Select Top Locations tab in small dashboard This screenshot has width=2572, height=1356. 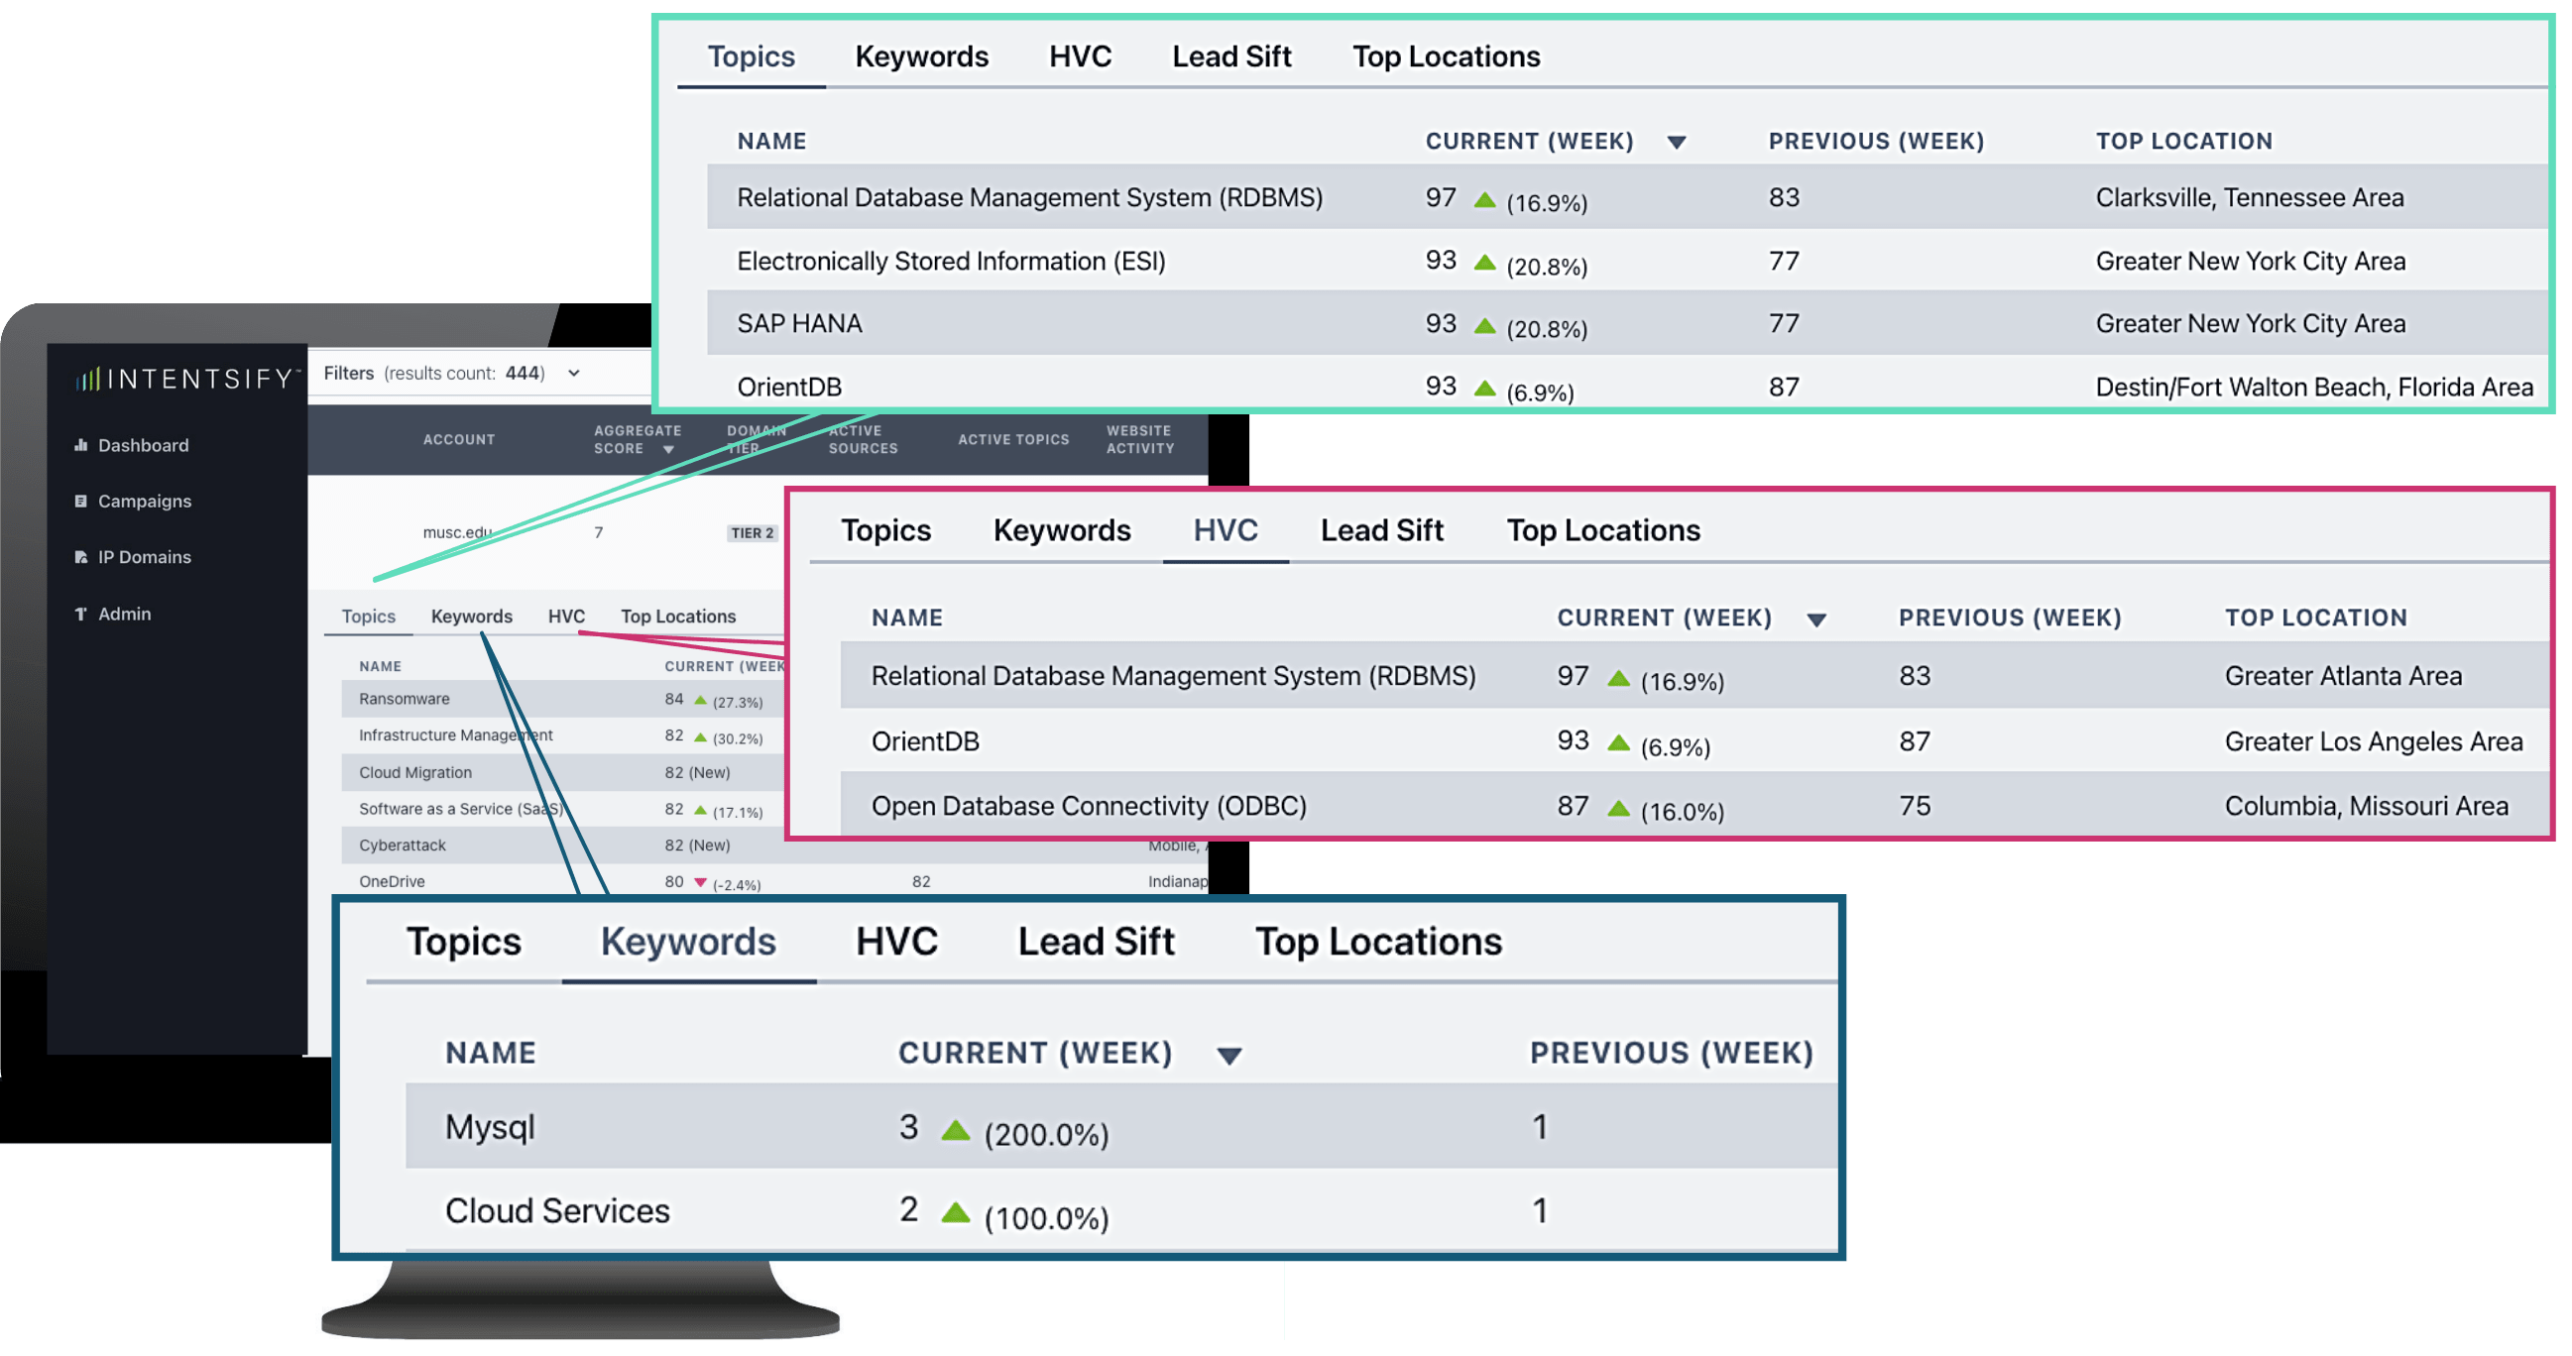(x=678, y=617)
